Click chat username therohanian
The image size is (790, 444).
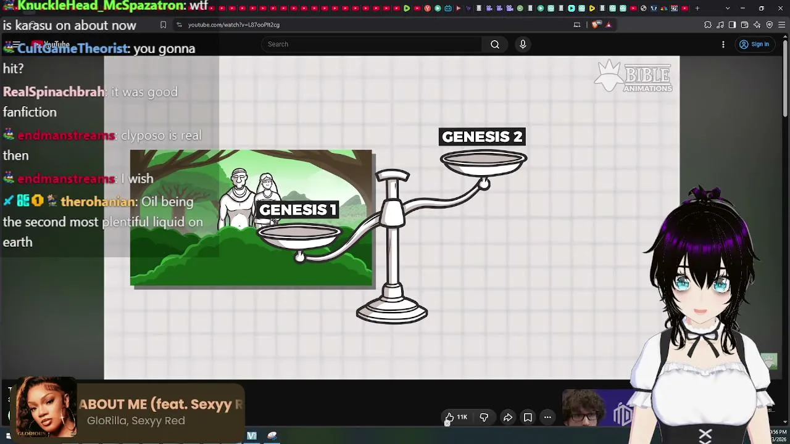98,202
